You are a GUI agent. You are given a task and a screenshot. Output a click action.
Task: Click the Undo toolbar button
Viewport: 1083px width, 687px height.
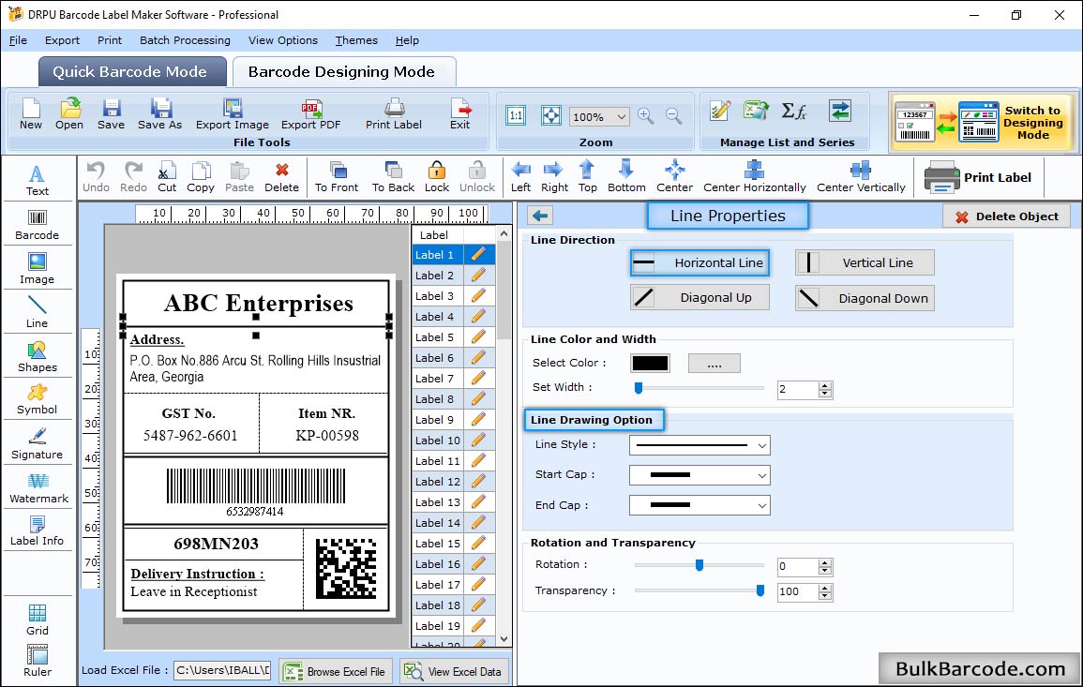[x=96, y=177]
